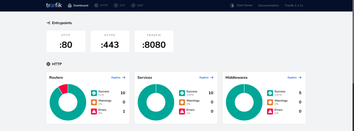
Task: Click the HTTP globe icon in navbar
Action: coord(96,6)
